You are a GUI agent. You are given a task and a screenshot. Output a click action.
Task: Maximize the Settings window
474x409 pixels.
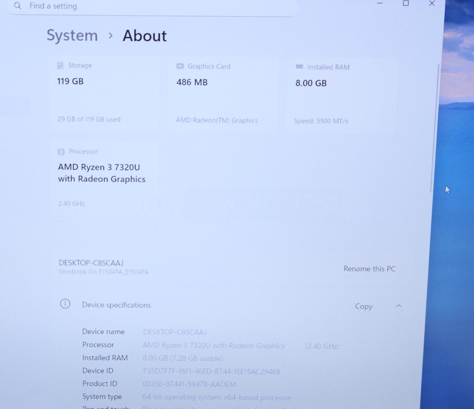pos(406,4)
